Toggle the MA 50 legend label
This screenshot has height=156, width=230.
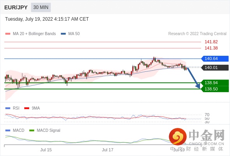[74, 34]
